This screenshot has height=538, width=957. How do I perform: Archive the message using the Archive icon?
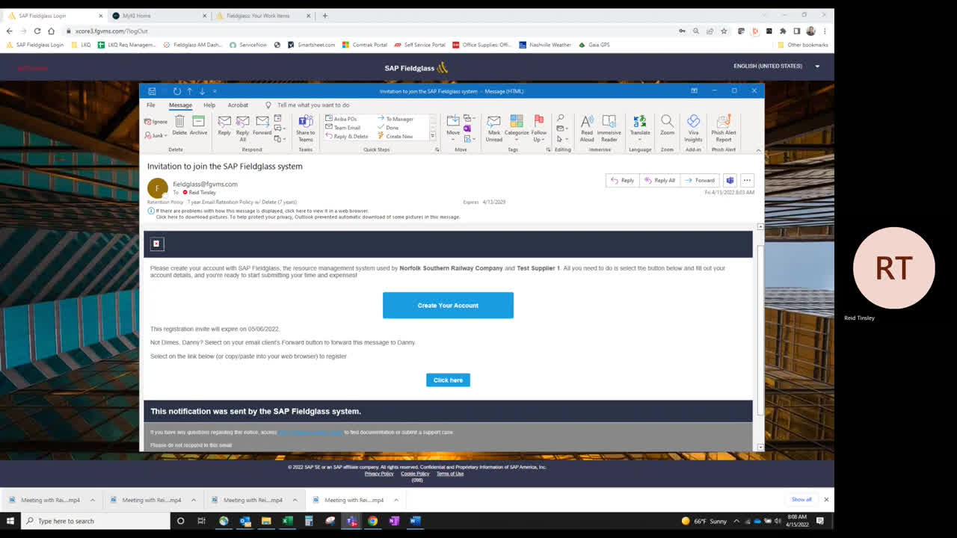click(198, 121)
